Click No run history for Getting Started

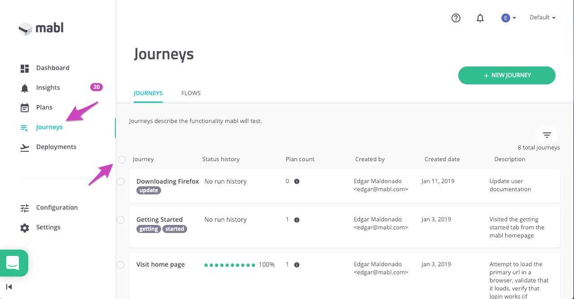[226, 220]
